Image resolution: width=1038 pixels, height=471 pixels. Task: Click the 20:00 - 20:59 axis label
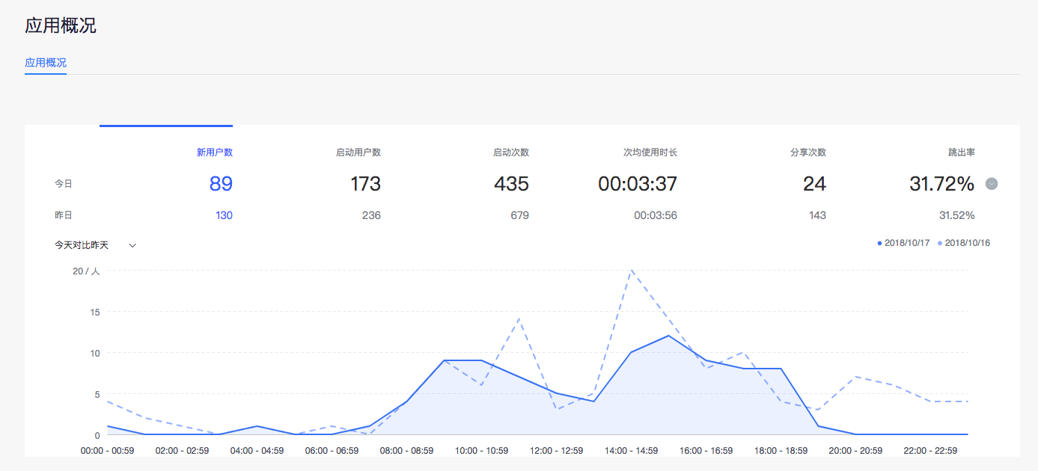coord(855,451)
